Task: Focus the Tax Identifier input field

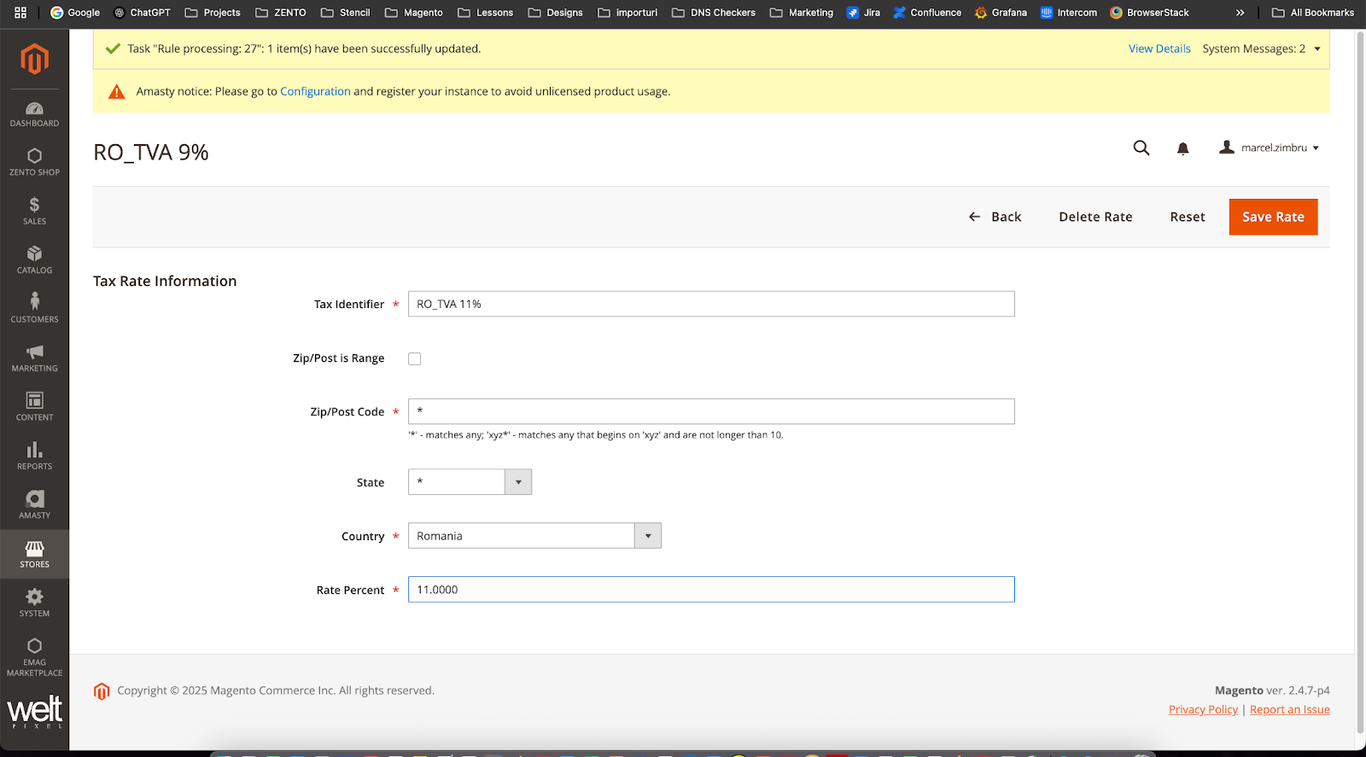Action: click(711, 304)
